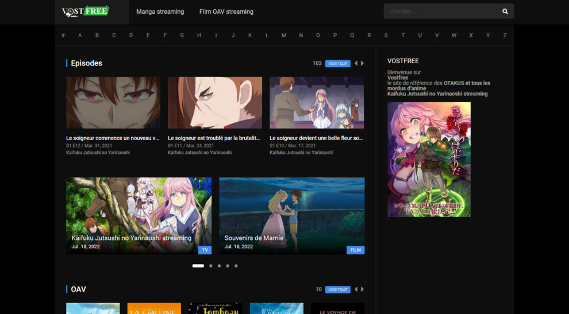The width and height of the screenshot is (569, 314).
Task: Filter anime by letter N
Action: point(301,35)
